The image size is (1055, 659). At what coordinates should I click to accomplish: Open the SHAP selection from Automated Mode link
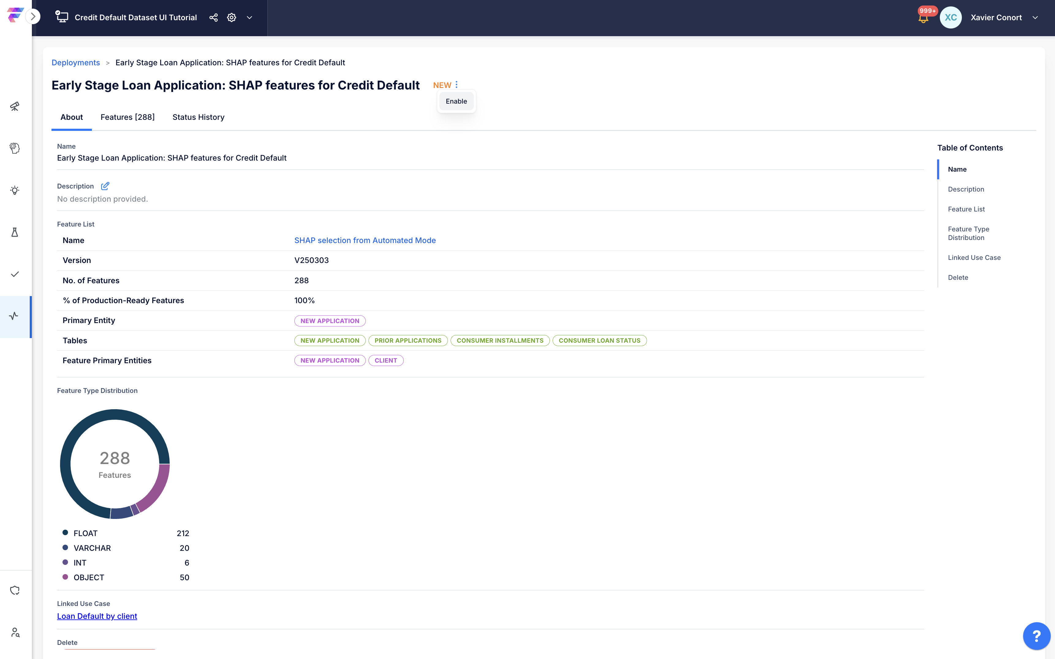click(365, 240)
